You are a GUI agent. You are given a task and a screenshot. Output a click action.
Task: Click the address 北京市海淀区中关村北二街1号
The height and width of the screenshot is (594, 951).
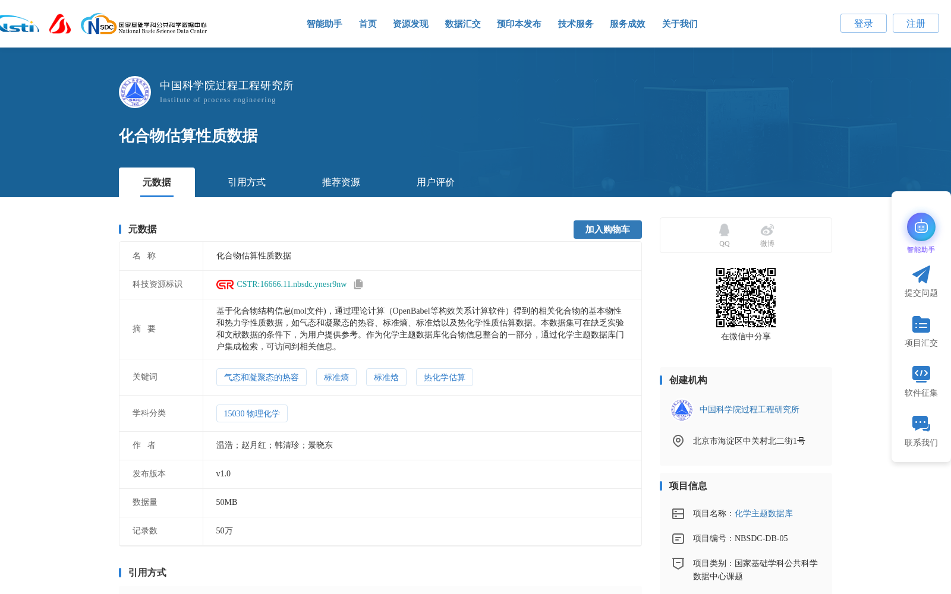[748, 441]
